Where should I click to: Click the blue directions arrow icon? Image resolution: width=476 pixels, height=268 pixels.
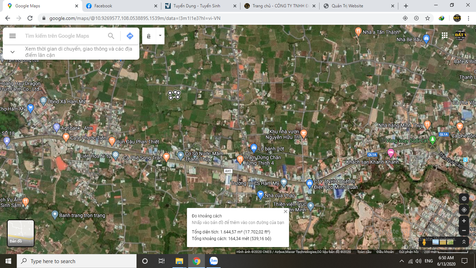[x=130, y=36]
